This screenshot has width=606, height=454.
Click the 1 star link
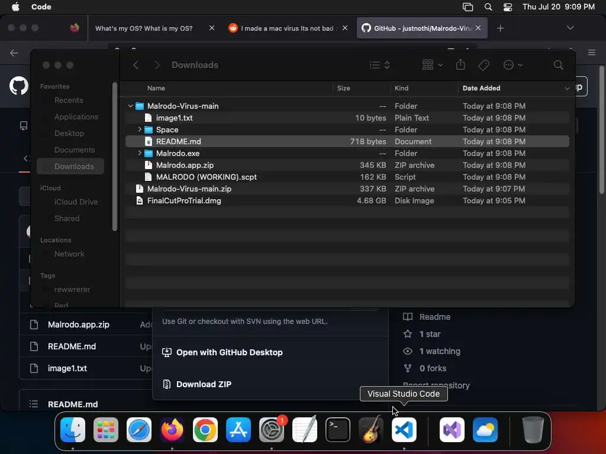point(430,334)
